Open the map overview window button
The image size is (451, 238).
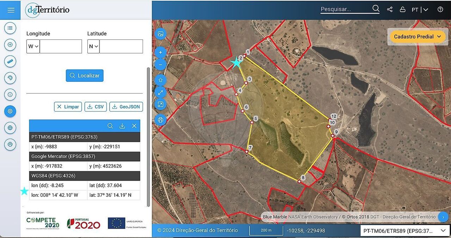pyautogui.click(x=161, y=104)
